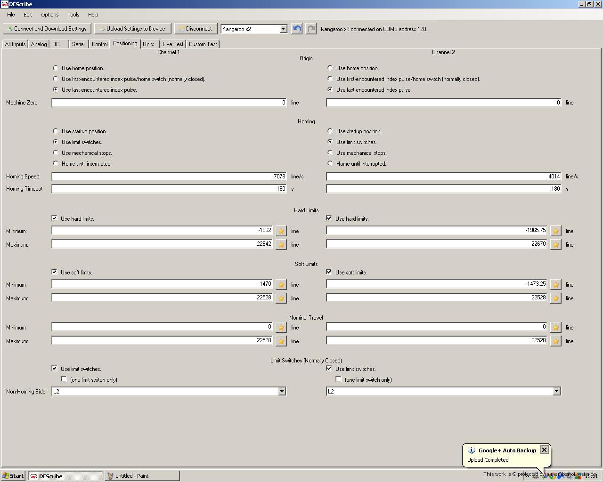Click star button for Channel 1 Soft Limits Maximum
The image size is (603, 482).
[281, 298]
